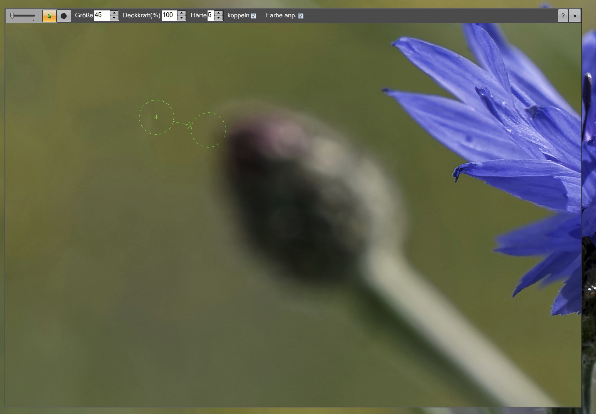Click the Deckkraft(%) value field

[x=169, y=15]
